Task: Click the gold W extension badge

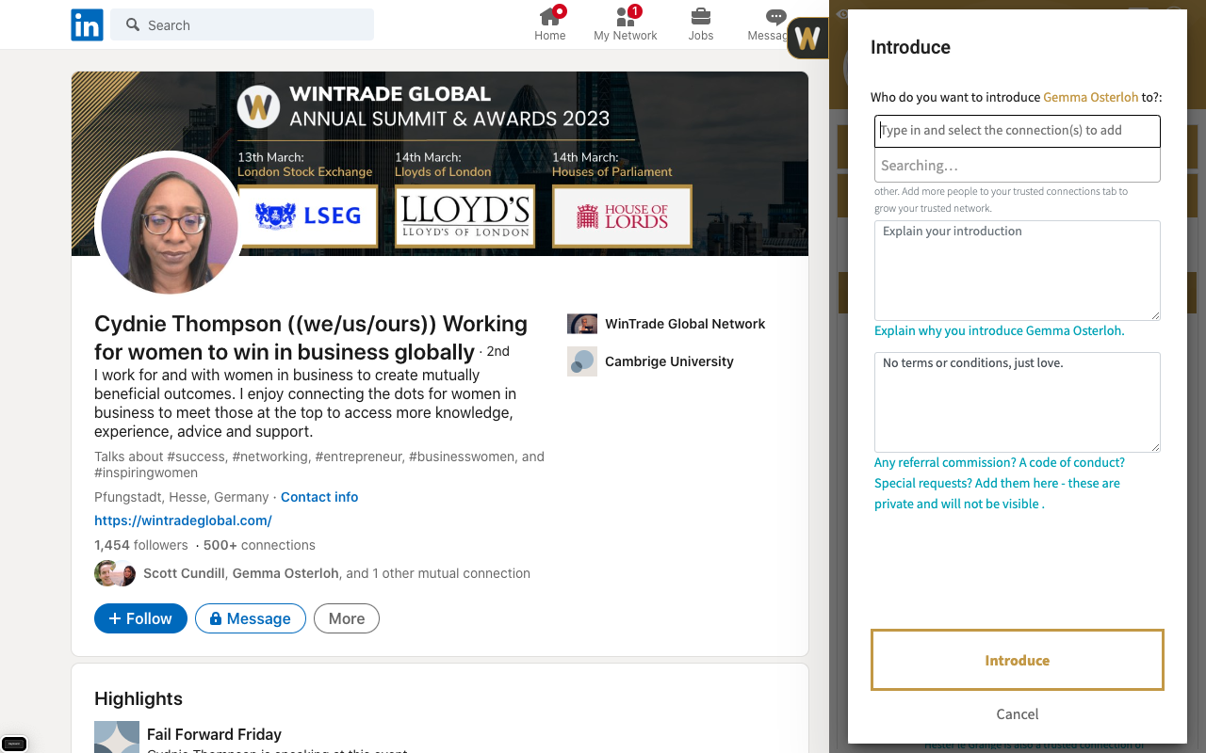Action: pyautogui.click(x=807, y=38)
